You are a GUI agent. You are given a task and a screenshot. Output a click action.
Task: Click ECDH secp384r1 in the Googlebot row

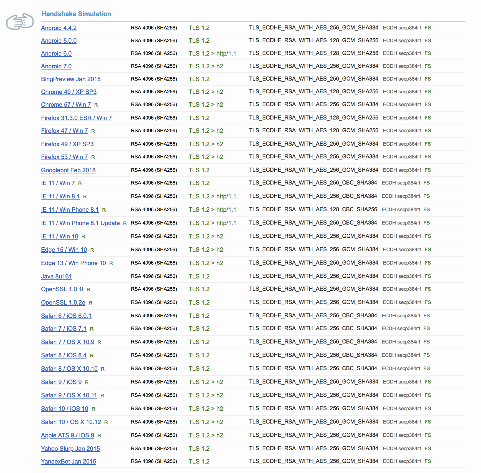pyautogui.click(x=402, y=170)
